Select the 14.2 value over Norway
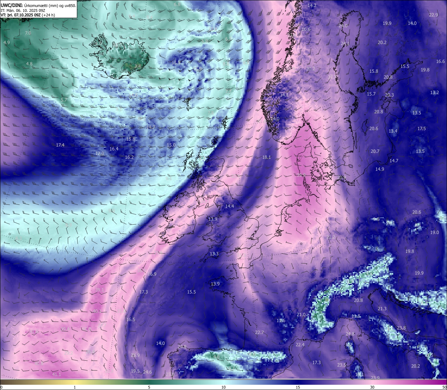The width and height of the screenshot is (447, 390). click(x=312, y=6)
